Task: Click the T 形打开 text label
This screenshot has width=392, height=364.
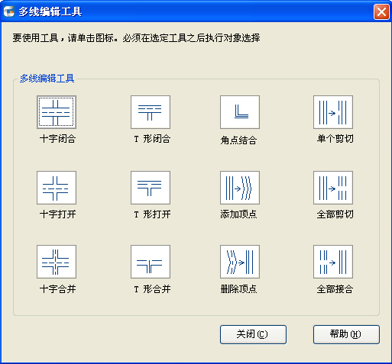Action: click(152, 214)
